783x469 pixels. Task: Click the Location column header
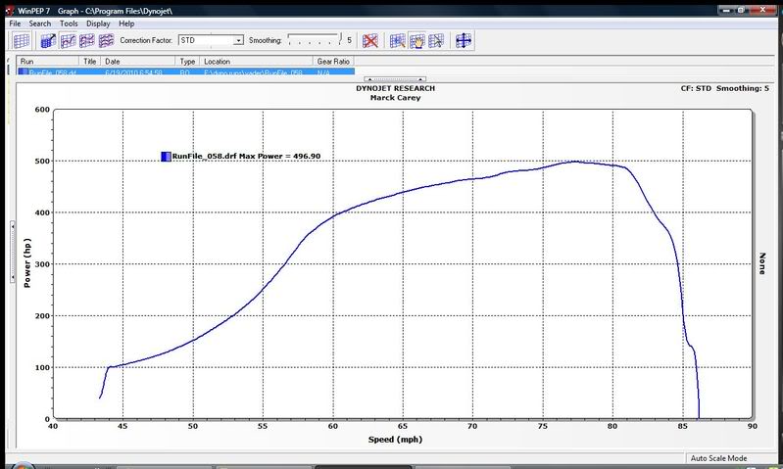pos(257,62)
